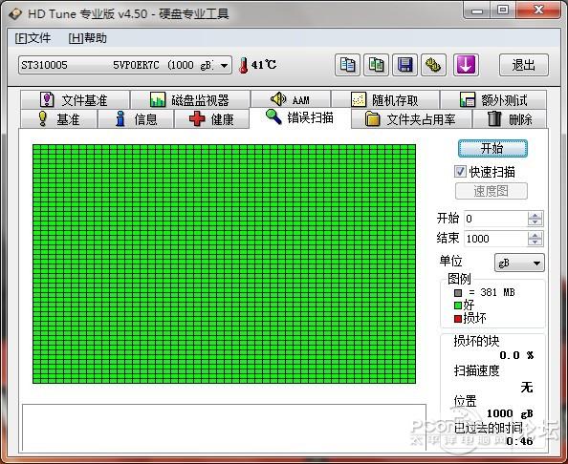
Task: Toggle the 快速扫描 quick scan checkbox
Action: pyautogui.click(x=460, y=172)
